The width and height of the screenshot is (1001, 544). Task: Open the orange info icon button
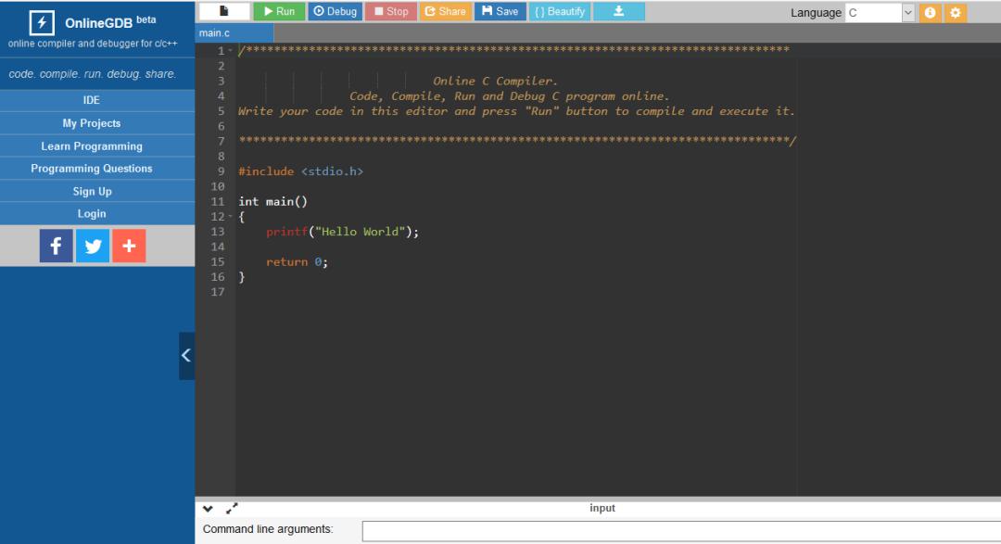930,13
